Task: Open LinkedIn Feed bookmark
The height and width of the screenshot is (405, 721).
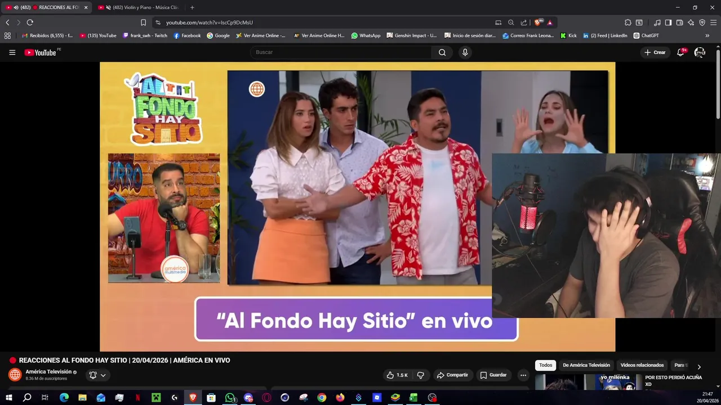Action: point(605,35)
